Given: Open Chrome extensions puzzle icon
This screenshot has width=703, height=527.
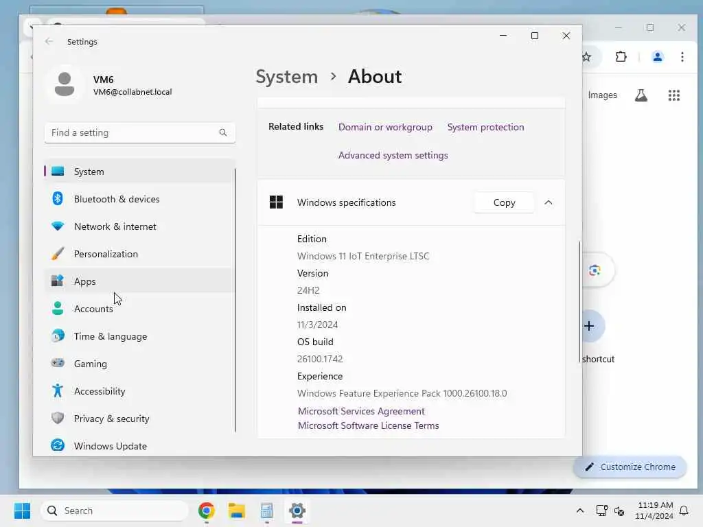Looking at the screenshot, I should click(621, 57).
